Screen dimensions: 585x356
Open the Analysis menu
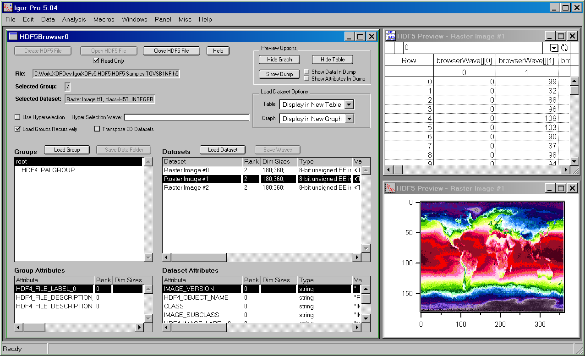(74, 19)
